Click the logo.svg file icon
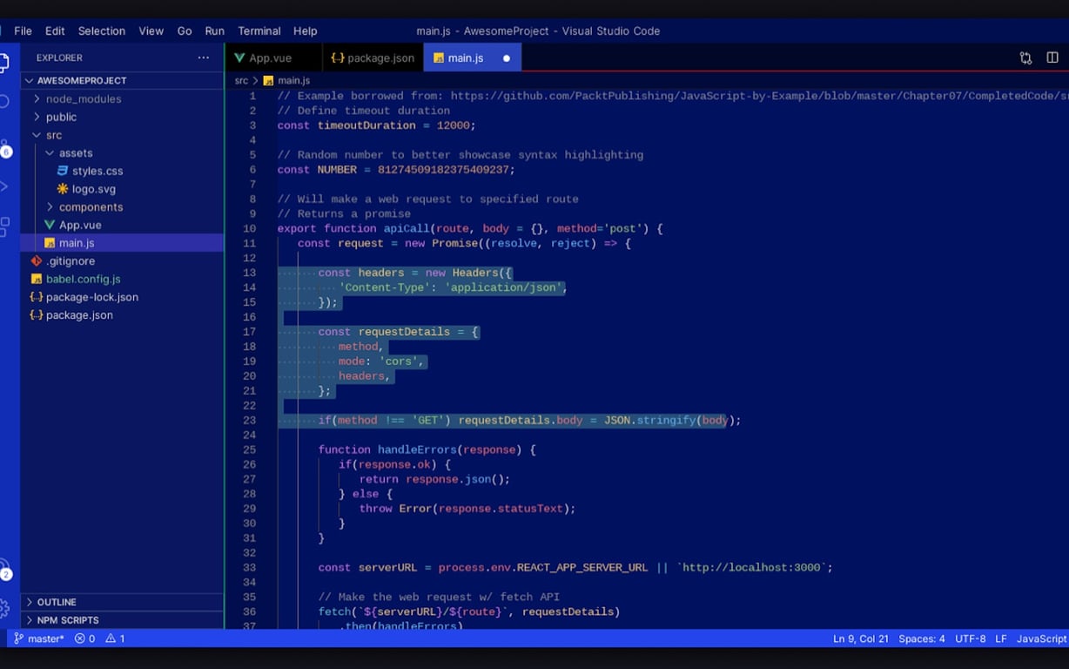1069x669 pixels. [63, 189]
